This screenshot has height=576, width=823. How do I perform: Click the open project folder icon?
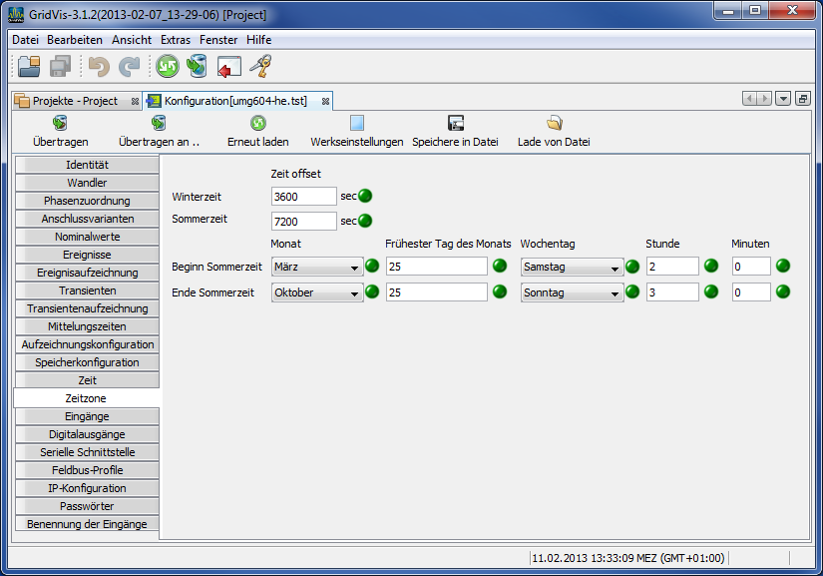pyautogui.click(x=29, y=67)
